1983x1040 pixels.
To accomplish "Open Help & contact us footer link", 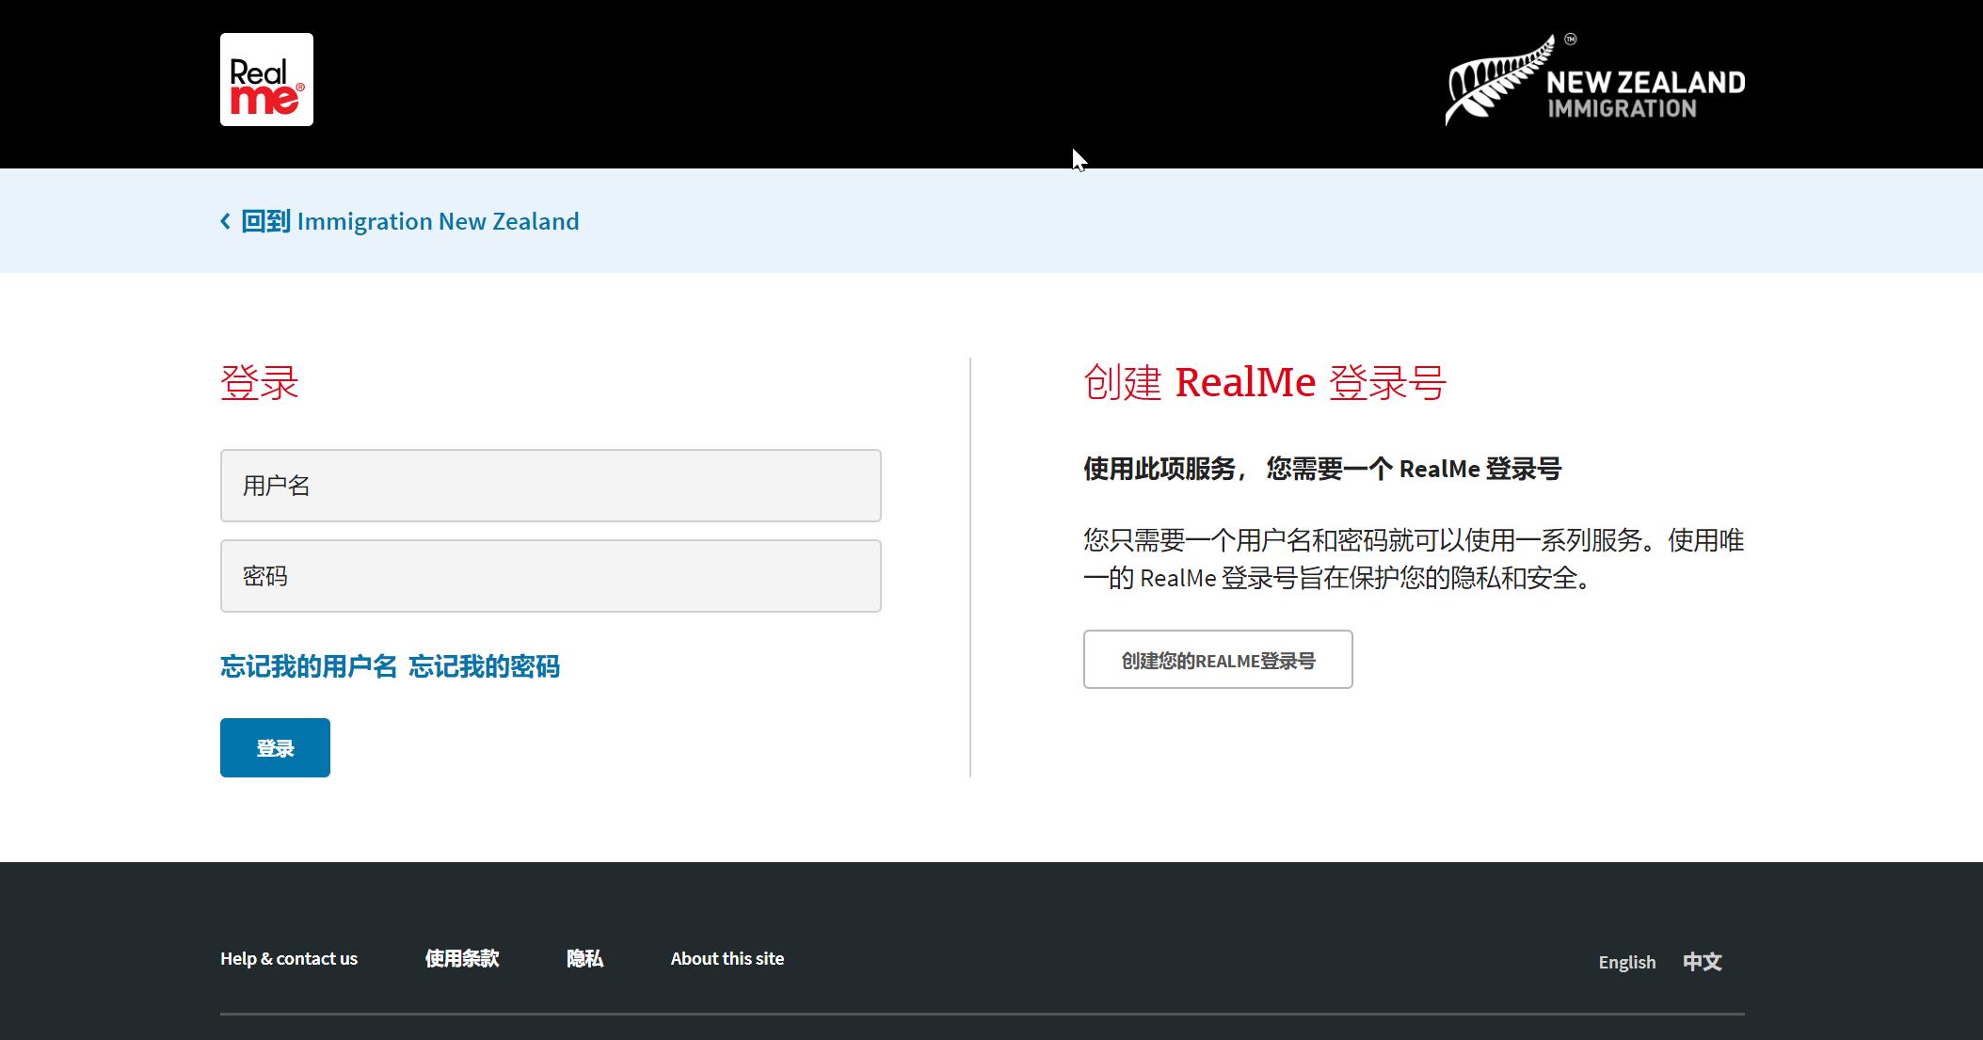I will 289,958.
